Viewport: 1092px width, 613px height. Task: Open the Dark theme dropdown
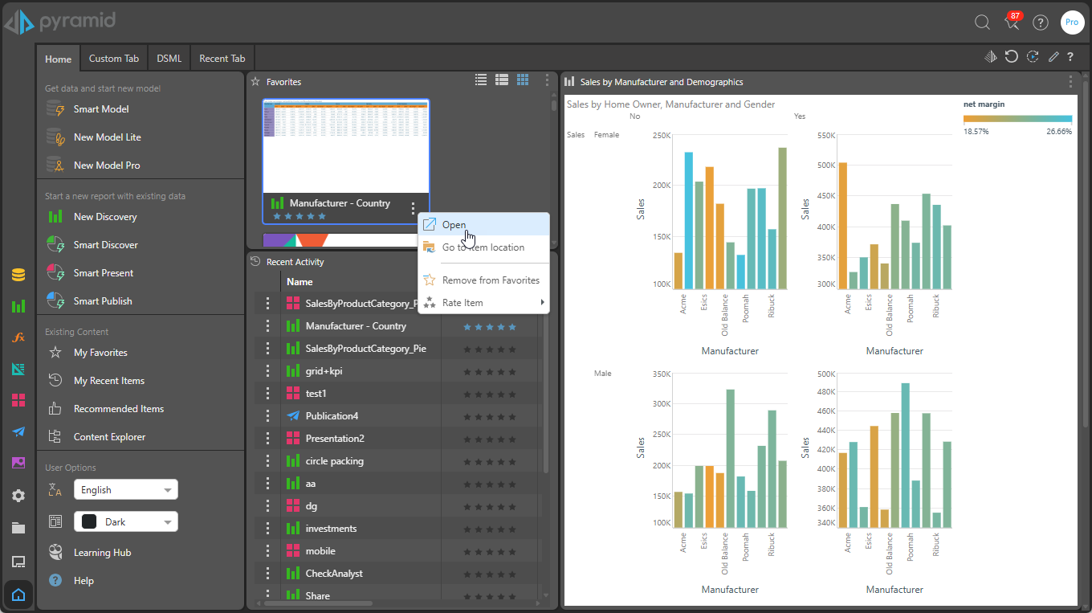point(126,521)
